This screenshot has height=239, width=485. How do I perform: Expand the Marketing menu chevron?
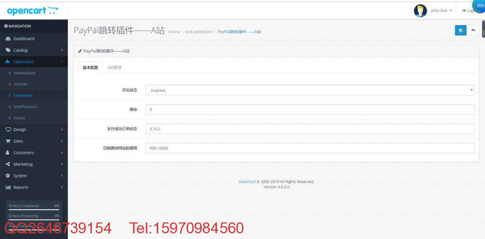point(62,164)
